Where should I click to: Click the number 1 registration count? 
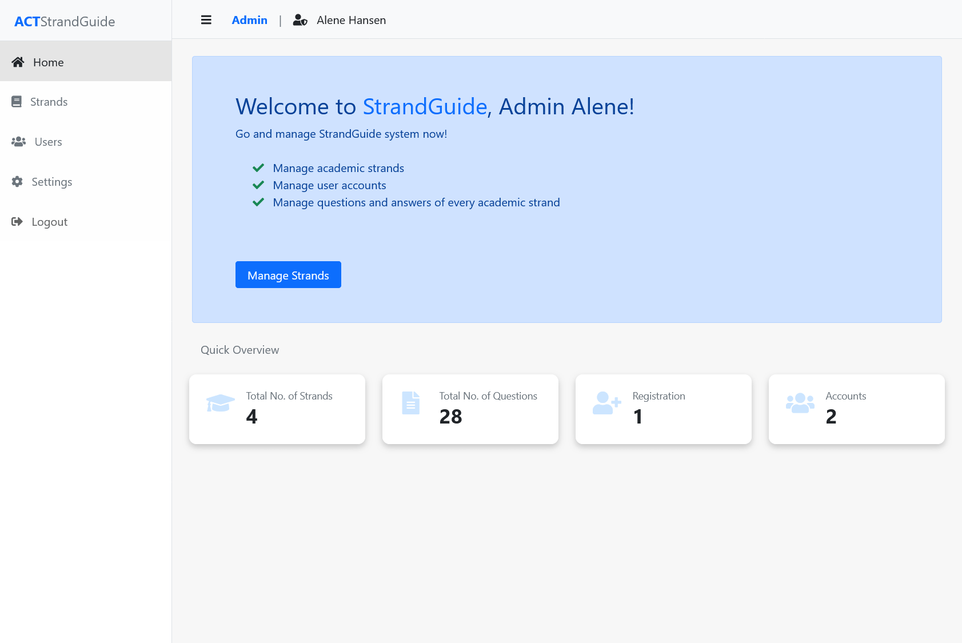pos(638,417)
